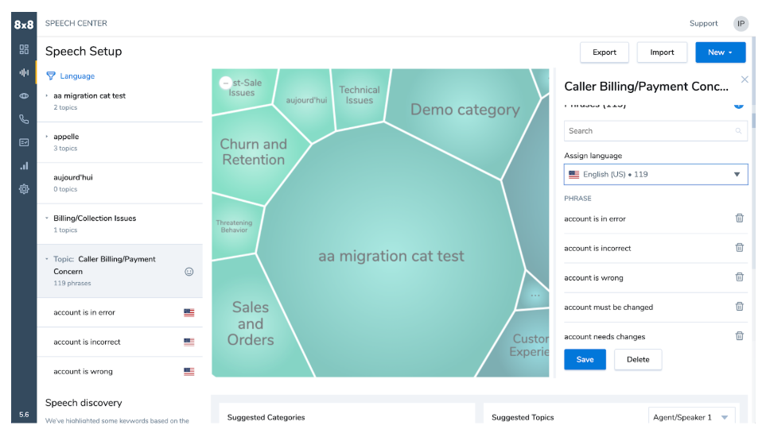Image resolution: width=766 pixels, height=437 pixels.
Task: Expand the 'aa migration cat test' category
Action: coord(47,96)
